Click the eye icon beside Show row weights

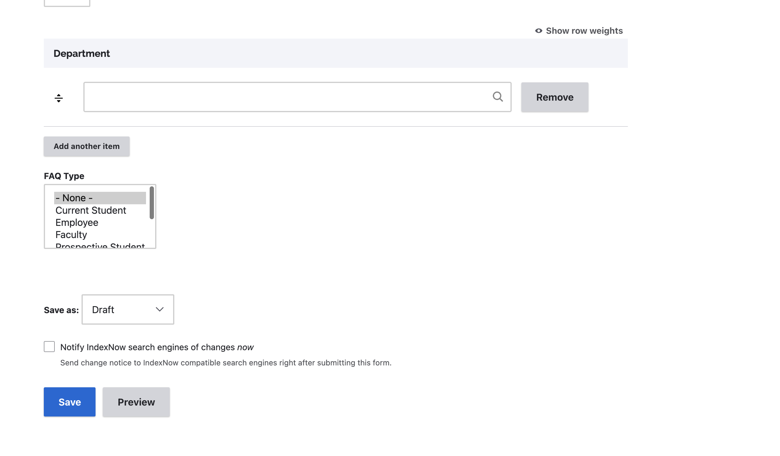(x=538, y=30)
